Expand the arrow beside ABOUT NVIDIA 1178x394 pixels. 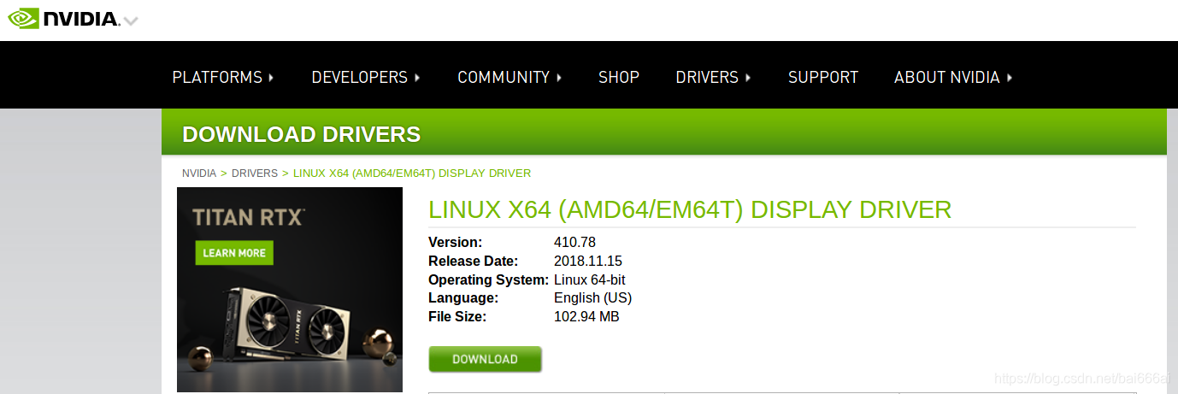(x=1010, y=77)
